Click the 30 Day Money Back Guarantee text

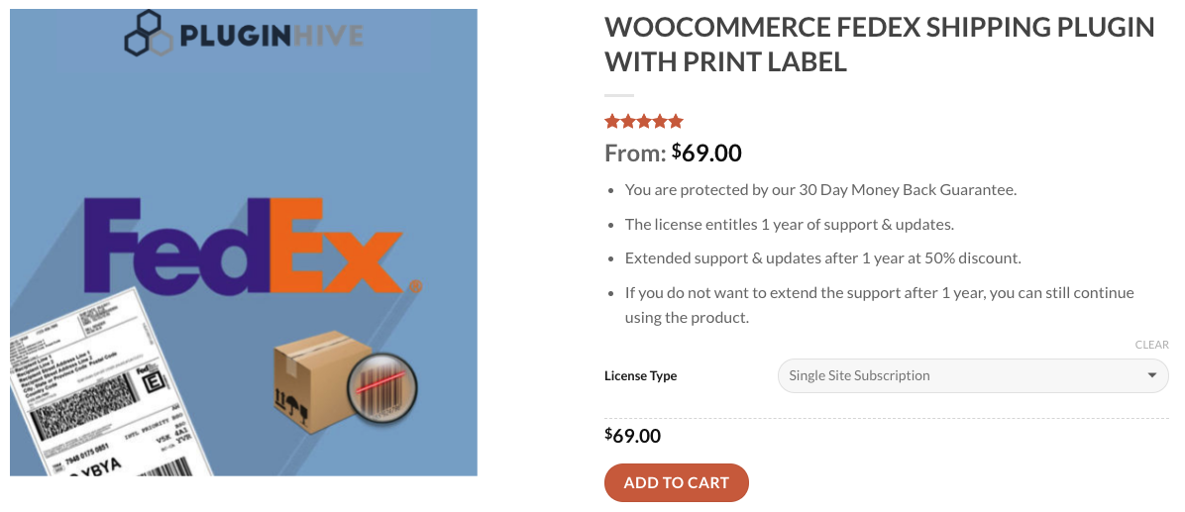click(x=820, y=189)
